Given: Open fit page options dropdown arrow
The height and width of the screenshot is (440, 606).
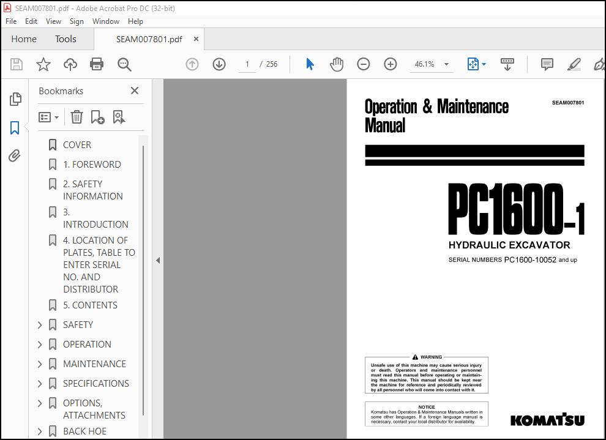Looking at the screenshot, I should [484, 64].
